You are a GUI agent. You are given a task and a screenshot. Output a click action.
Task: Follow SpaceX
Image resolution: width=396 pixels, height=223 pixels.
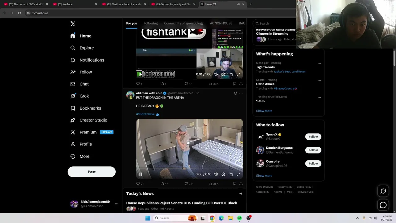313,137
